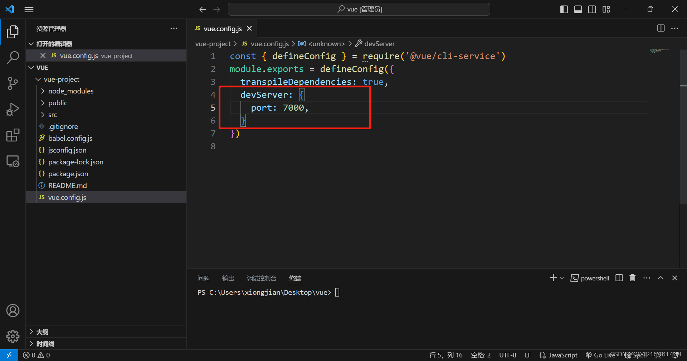This screenshot has height=361, width=687.
Task: Toggle the secondary side bar layout icon
Action: pyautogui.click(x=592, y=9)
